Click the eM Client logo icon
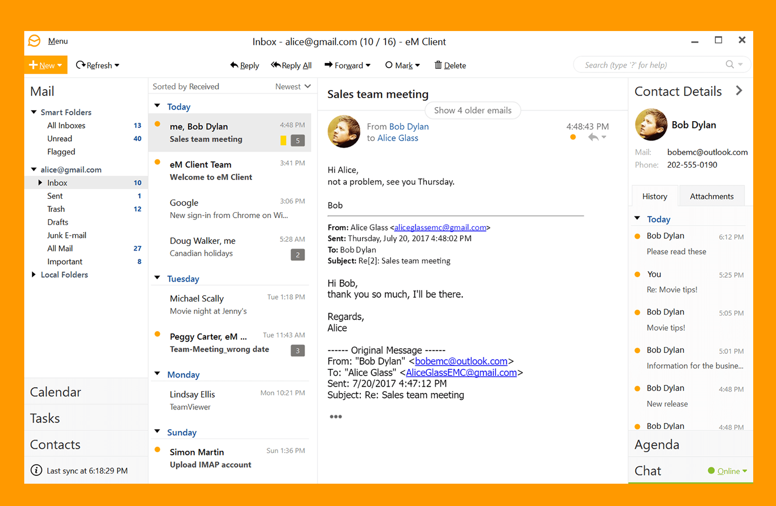The image size is (776, 506). [34, 41]
